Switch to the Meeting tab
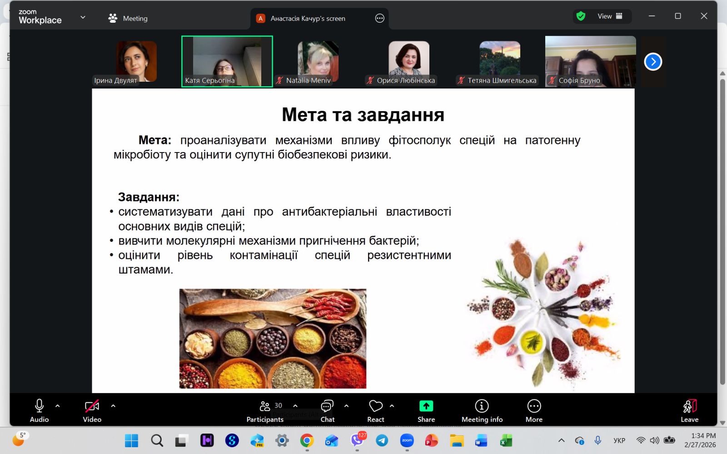 [x=129, y=18]
